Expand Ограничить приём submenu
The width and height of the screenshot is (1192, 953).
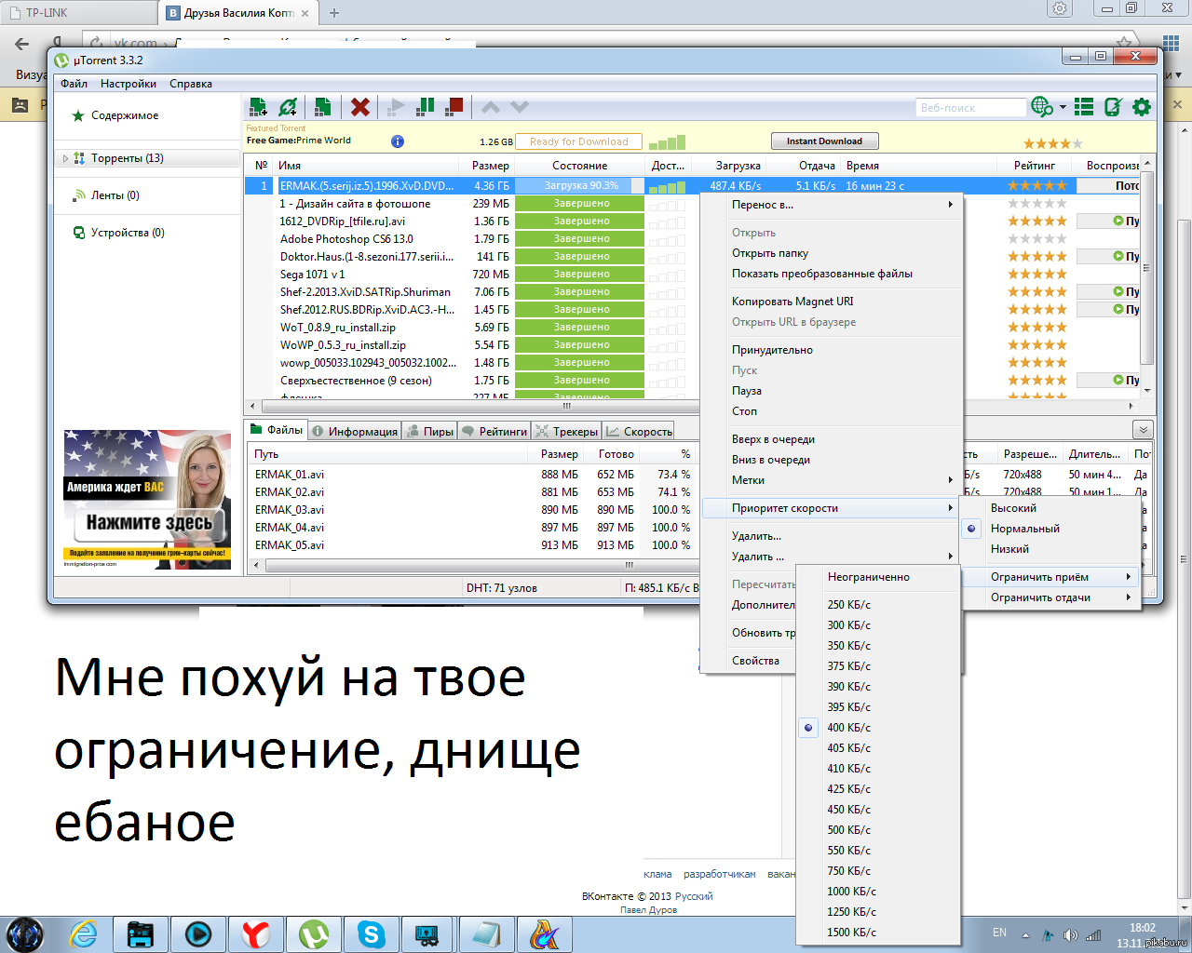(1050, 577)
